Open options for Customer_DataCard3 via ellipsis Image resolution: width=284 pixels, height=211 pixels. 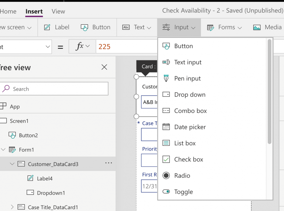(108, 163)
